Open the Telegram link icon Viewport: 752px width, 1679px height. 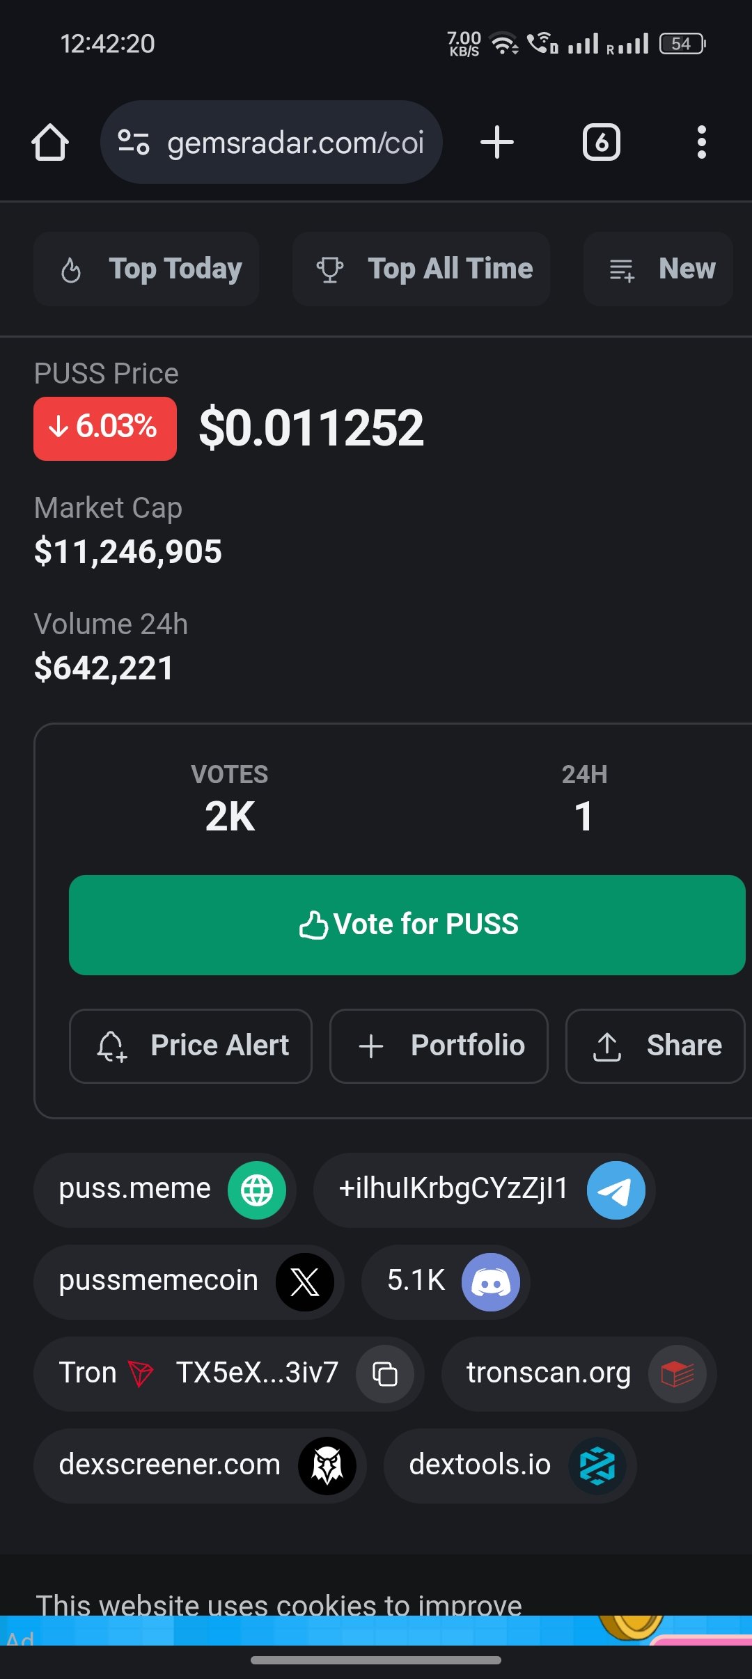pyautogui.click(x=616, y=1190)
